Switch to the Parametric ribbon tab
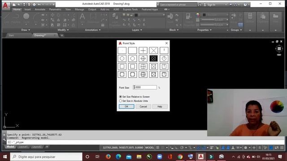 [x=55, y=9]
